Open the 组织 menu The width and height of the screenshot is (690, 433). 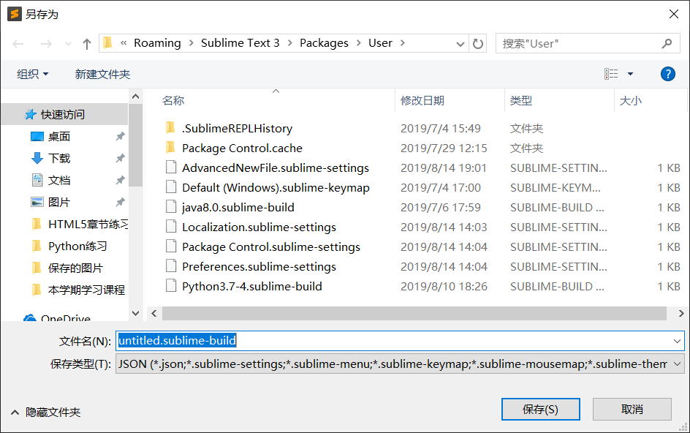pyautogui.click(x=33, y=74)
